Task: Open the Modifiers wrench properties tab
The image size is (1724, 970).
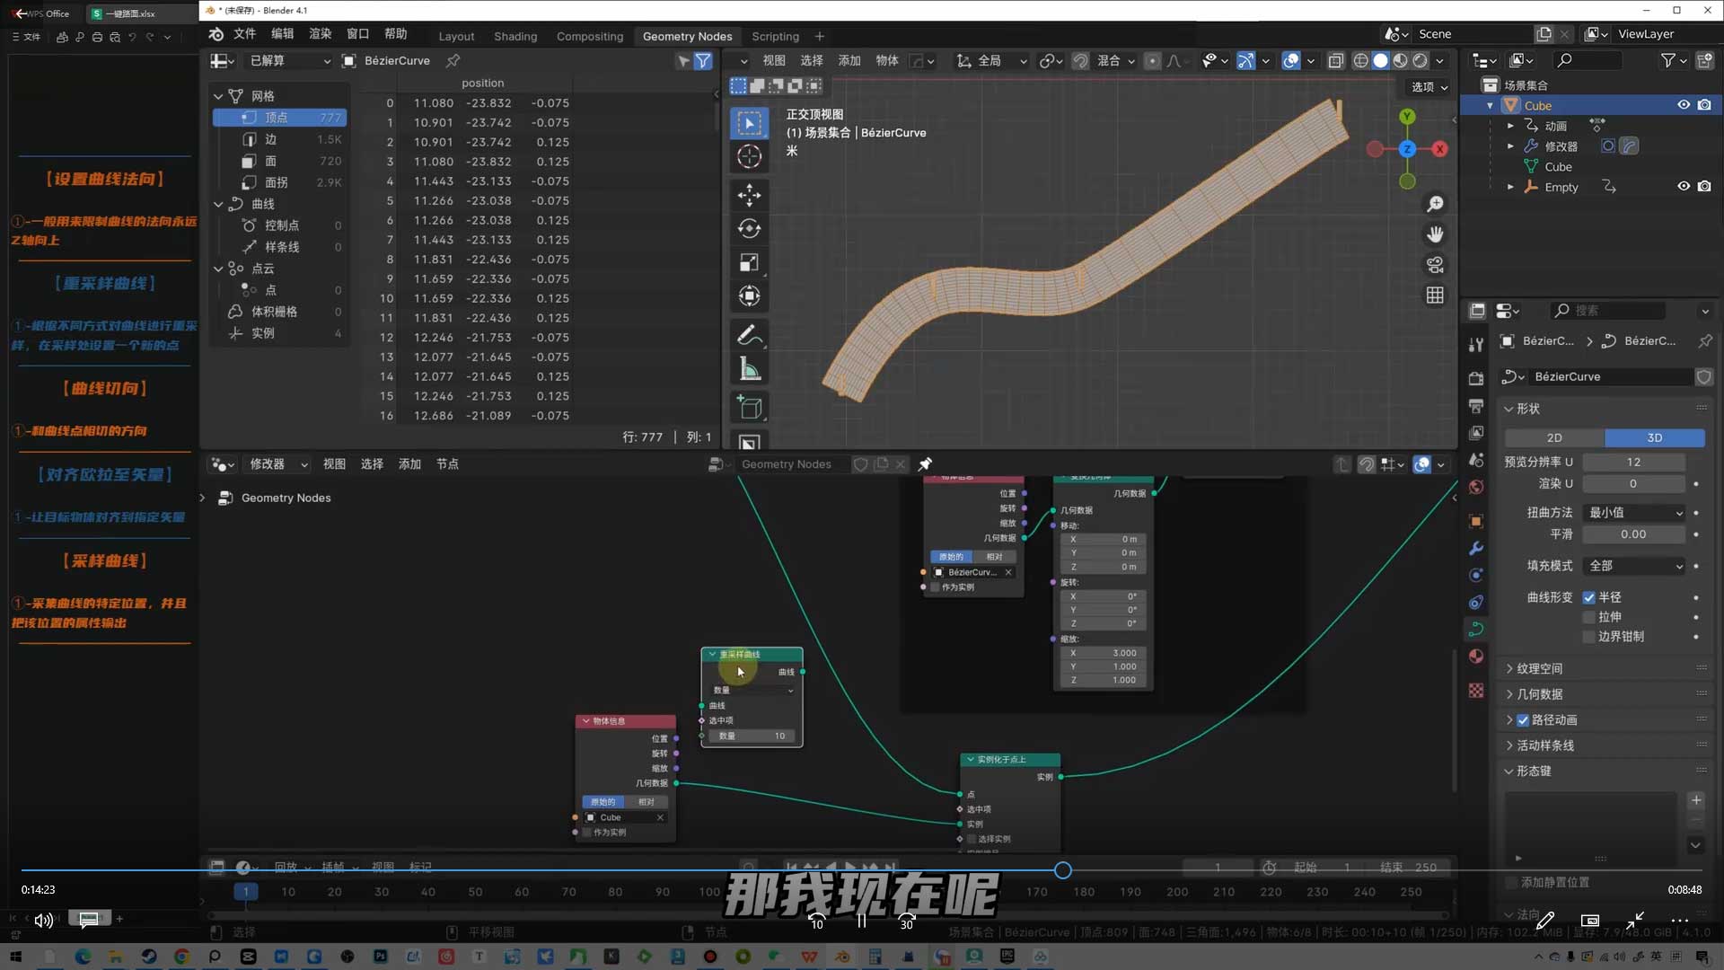Action: click(1475, 549)
